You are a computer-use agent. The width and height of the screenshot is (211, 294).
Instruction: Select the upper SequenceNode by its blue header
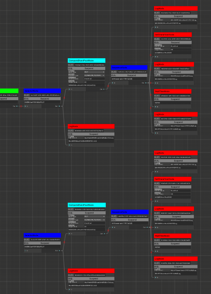pos(129,68)
